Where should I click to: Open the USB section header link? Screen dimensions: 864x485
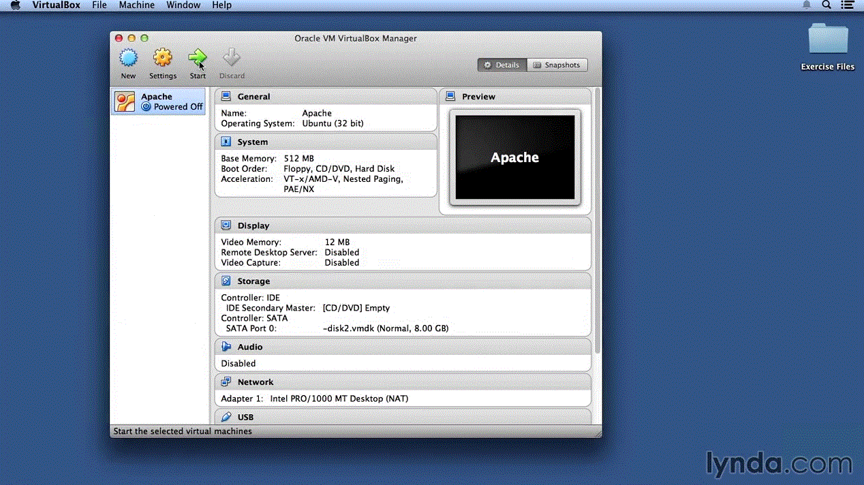tap(245, 417)
